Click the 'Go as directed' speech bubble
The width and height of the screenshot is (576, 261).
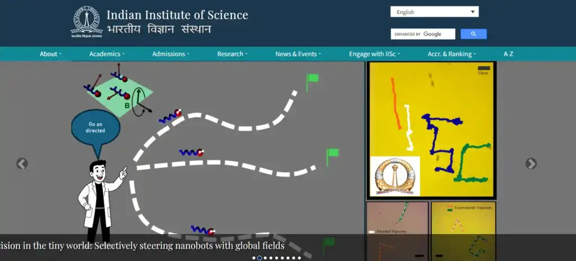point(95,127)
